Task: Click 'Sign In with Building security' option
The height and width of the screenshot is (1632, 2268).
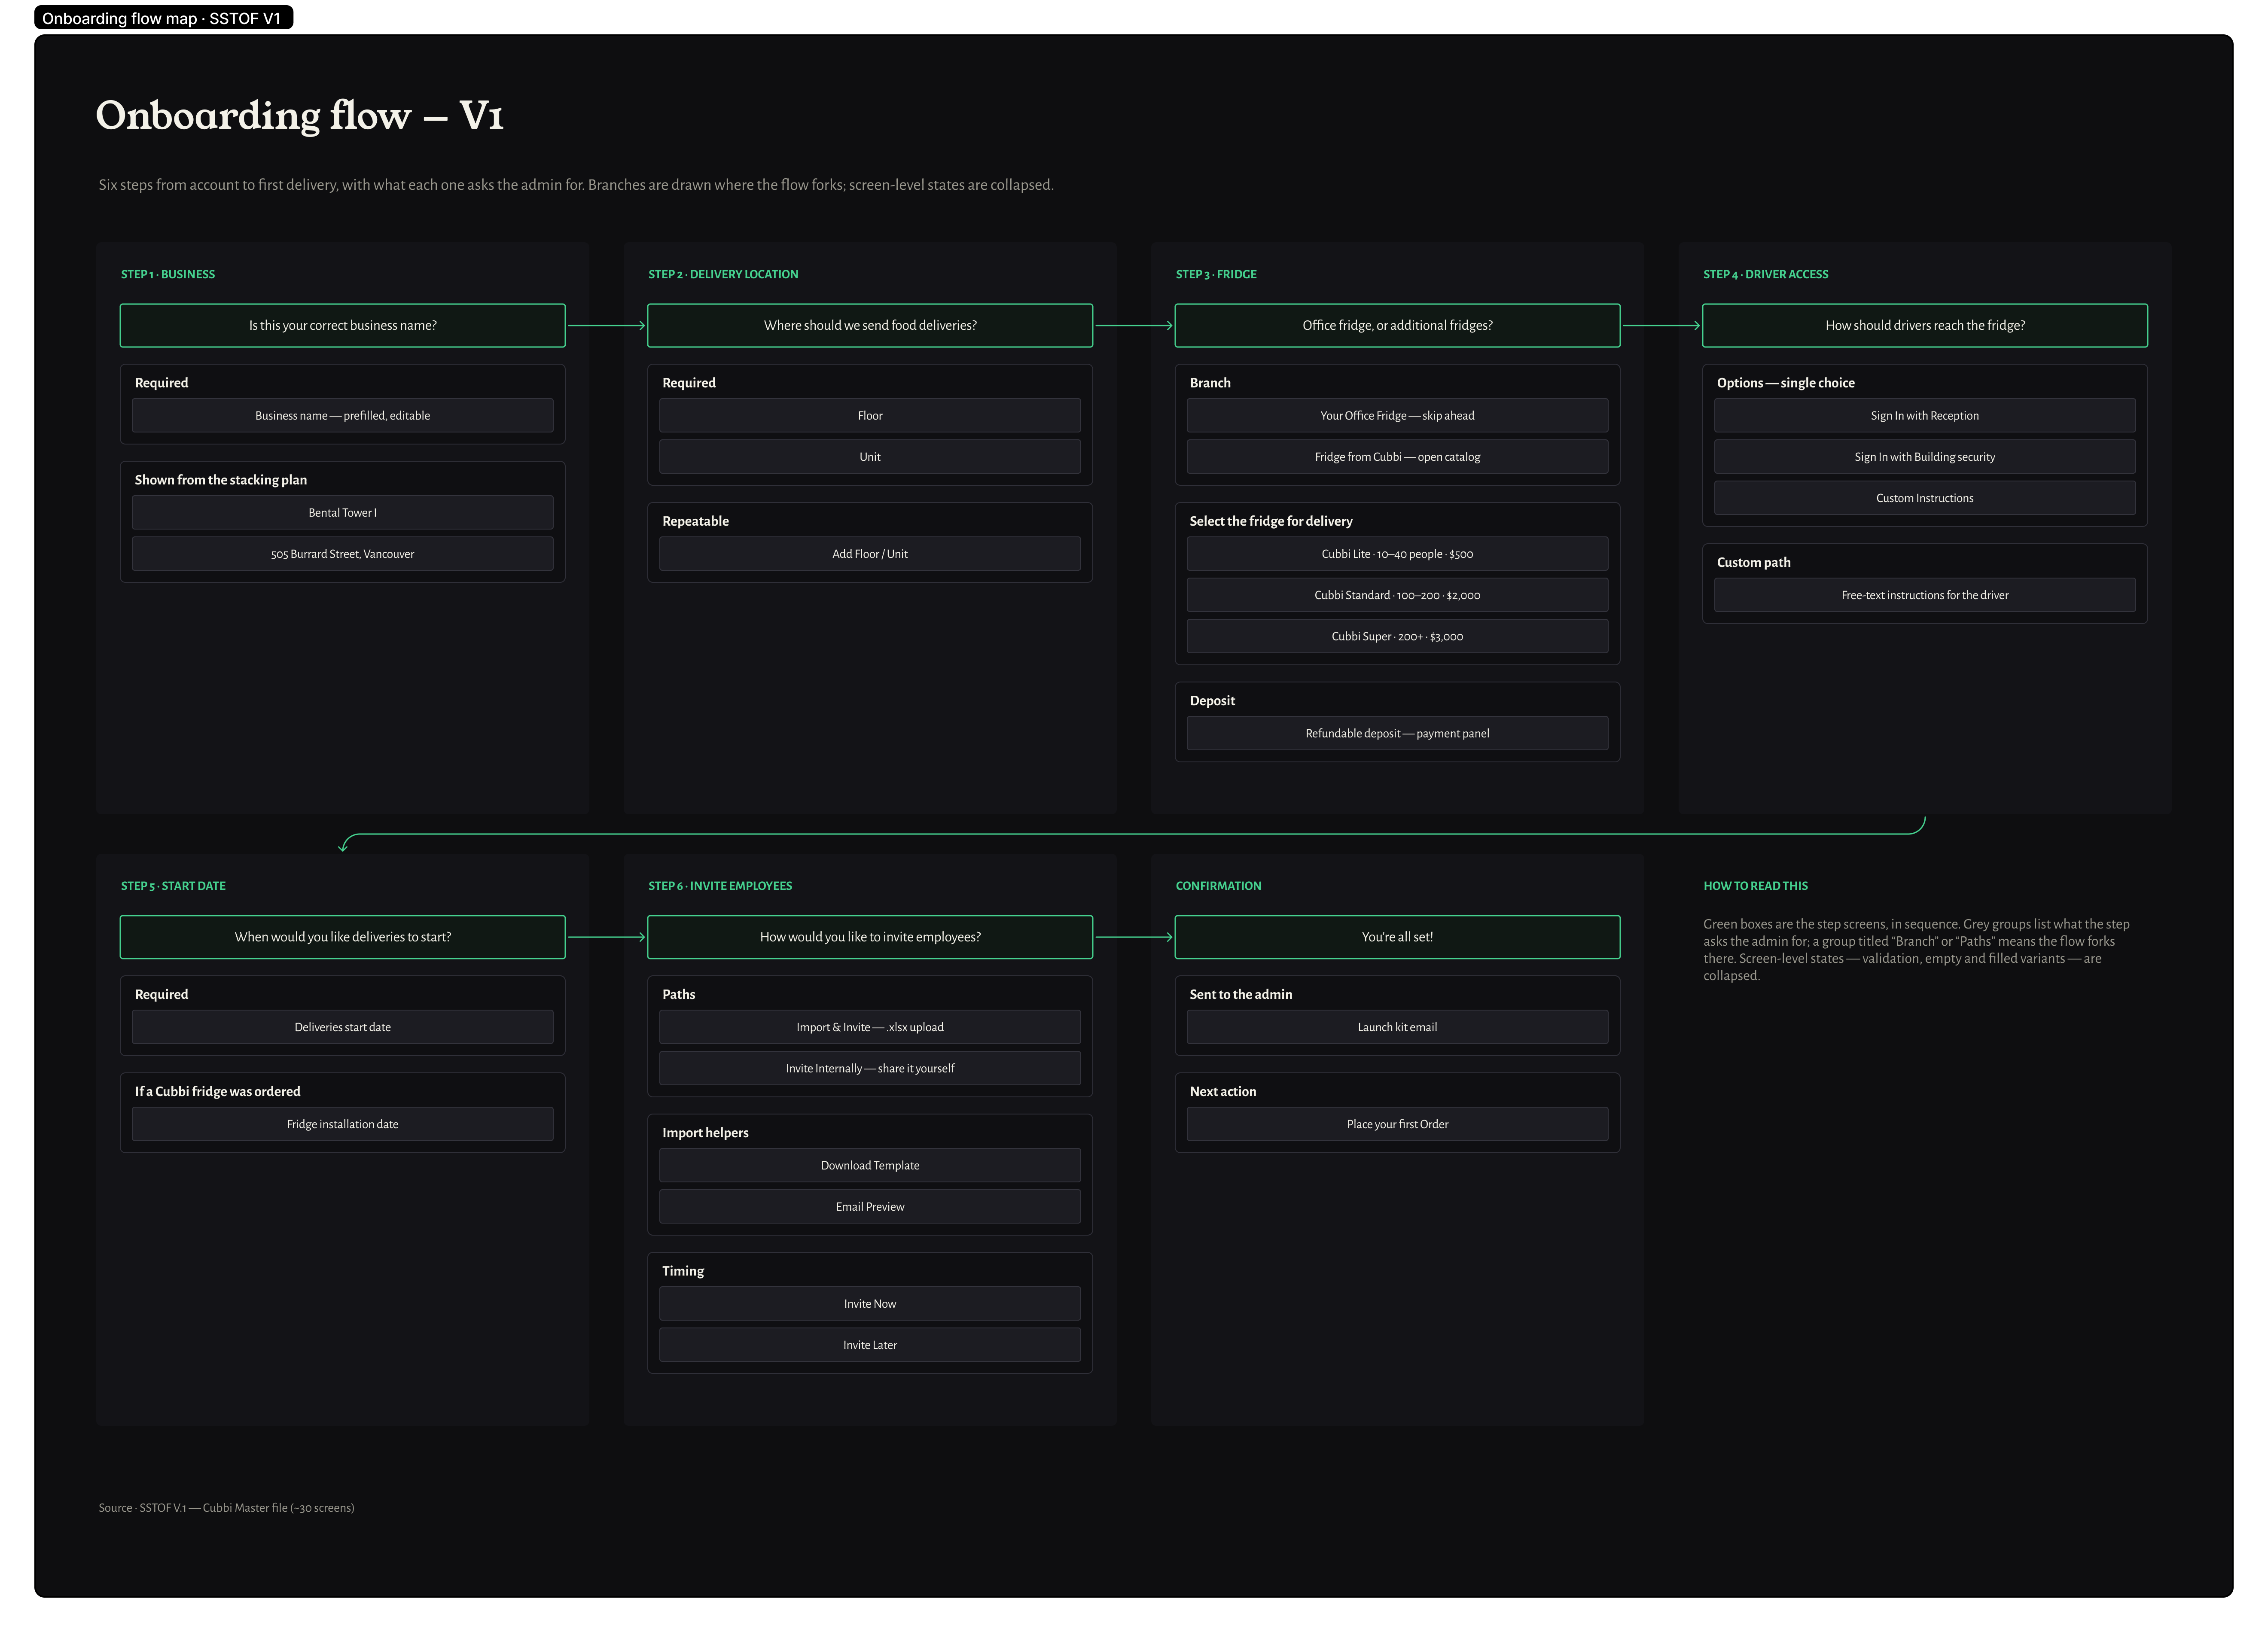Action: [x=1925, y=457]
